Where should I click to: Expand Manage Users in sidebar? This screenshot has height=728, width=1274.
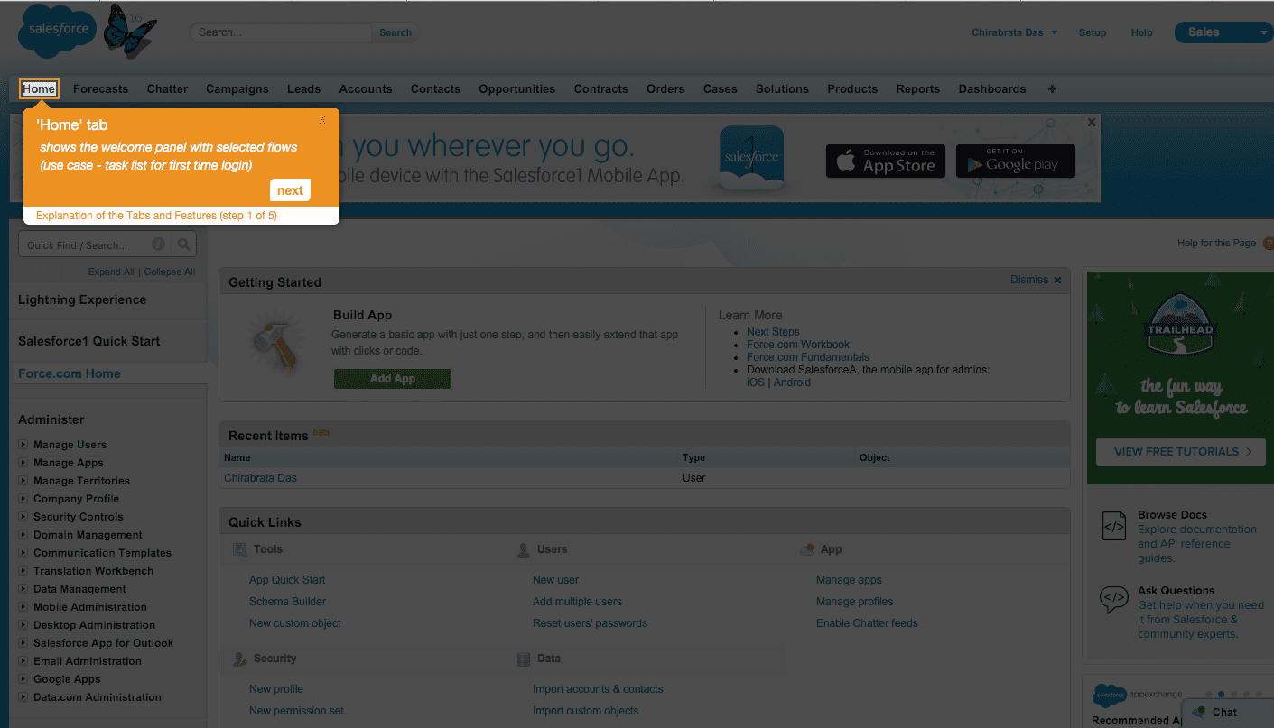23,445
